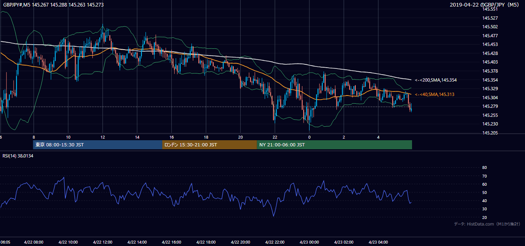
Task: Click the 4/23 00:00 time axis label
Action: (x=310, y=242)
